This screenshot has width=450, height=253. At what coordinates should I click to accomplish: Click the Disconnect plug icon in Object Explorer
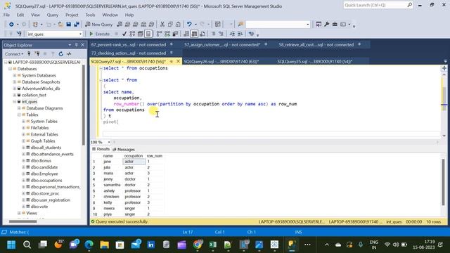37,53
